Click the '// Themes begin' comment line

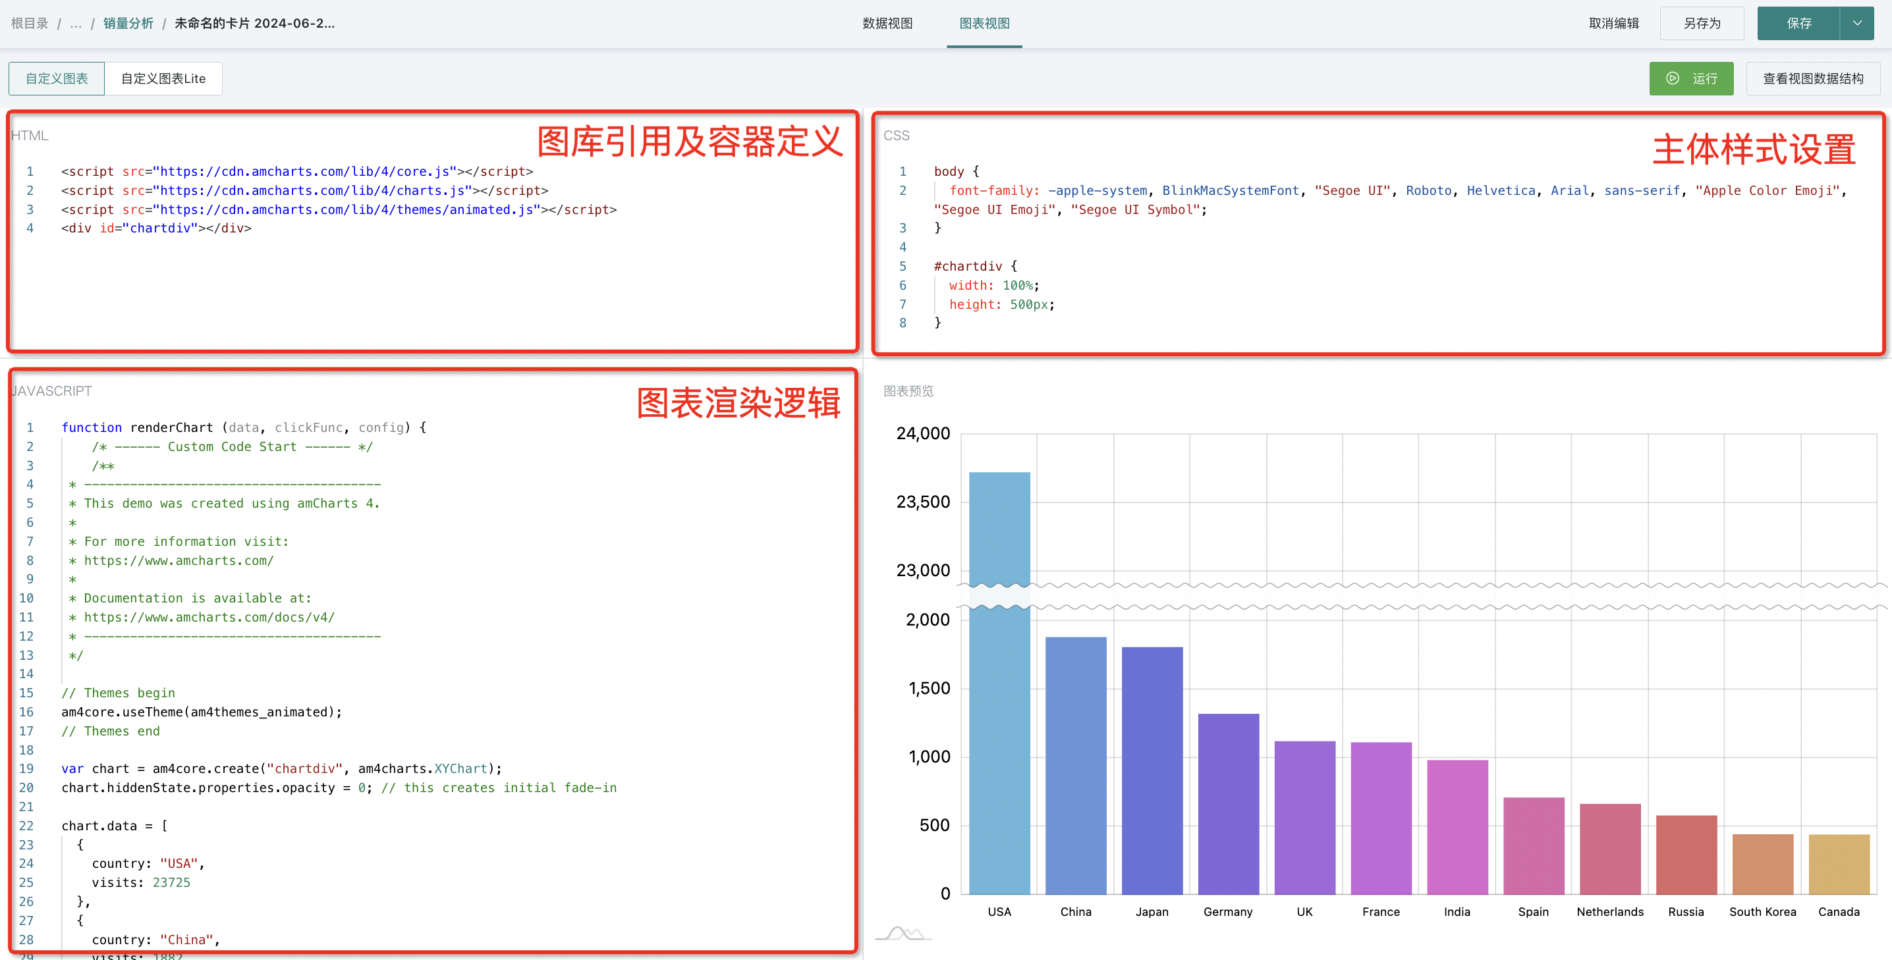pos(117,693)
